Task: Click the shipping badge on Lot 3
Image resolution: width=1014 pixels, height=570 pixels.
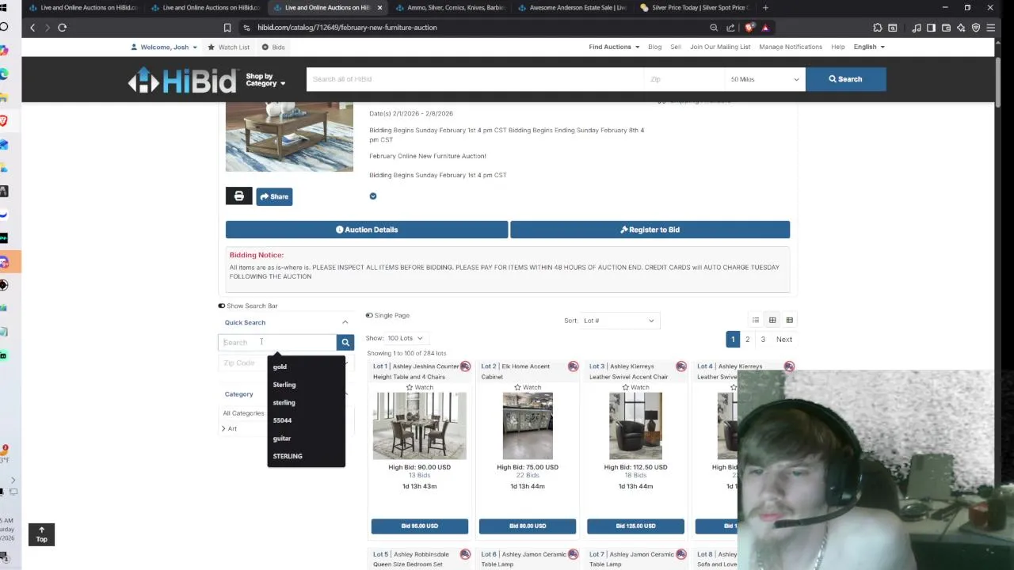Action: point(680,367)
